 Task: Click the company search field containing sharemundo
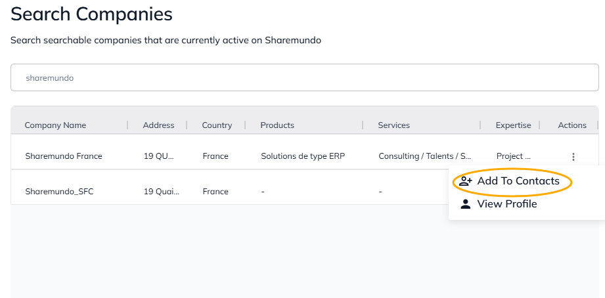(305, 77)
